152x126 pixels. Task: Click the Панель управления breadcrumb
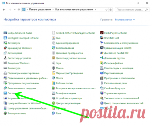(x=40, y=10)
